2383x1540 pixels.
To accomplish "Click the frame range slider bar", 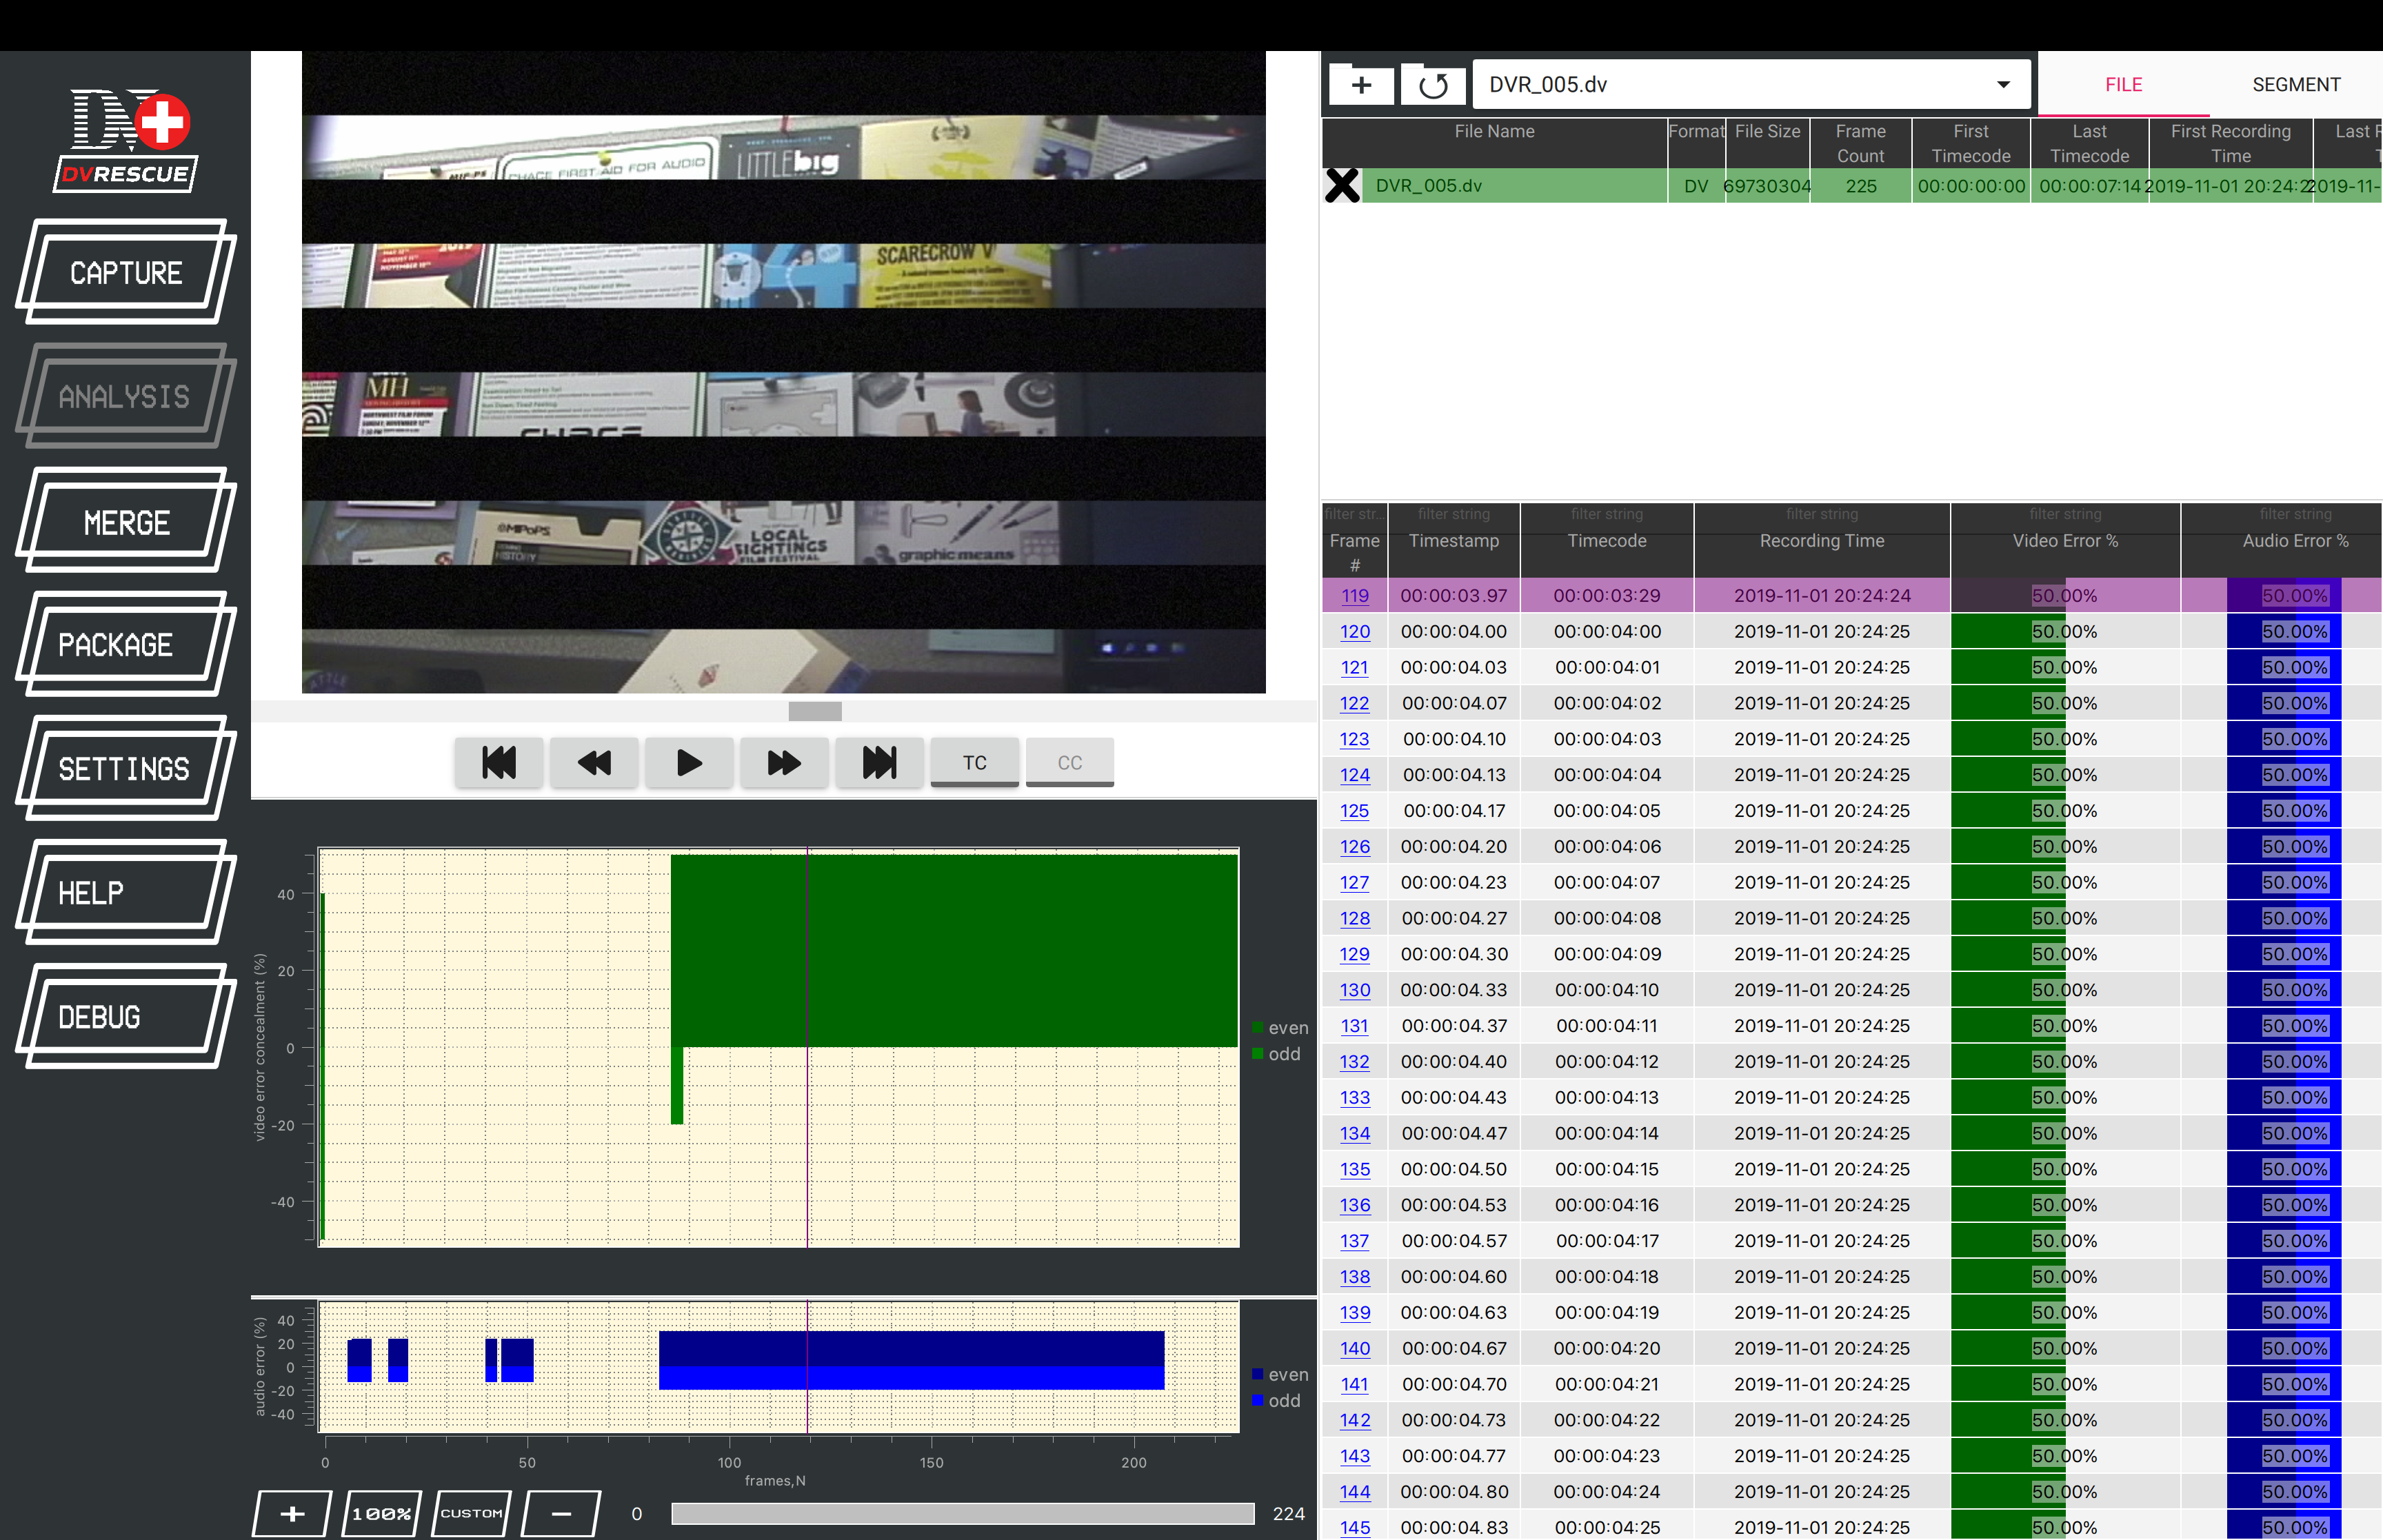I will point(962,1513).
